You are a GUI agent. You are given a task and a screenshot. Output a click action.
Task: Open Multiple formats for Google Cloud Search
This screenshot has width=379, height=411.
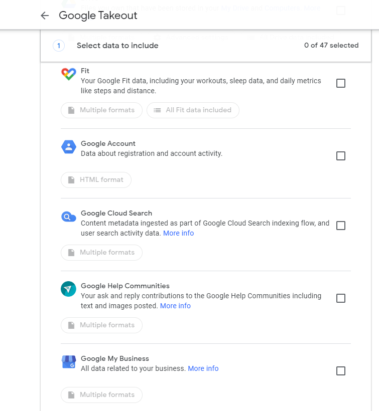(x=101, y=253)
